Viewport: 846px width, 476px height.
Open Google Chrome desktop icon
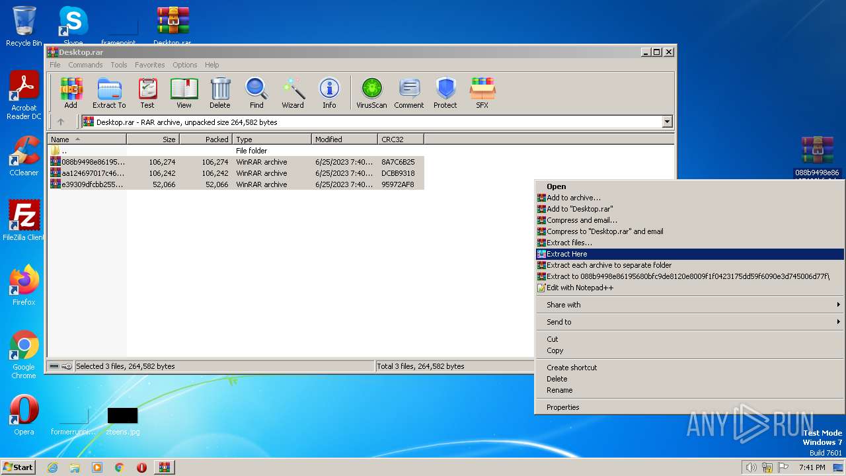(x=24, y=354)
